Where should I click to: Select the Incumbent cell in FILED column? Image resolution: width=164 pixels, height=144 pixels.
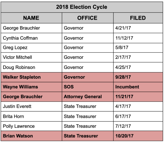127,87
